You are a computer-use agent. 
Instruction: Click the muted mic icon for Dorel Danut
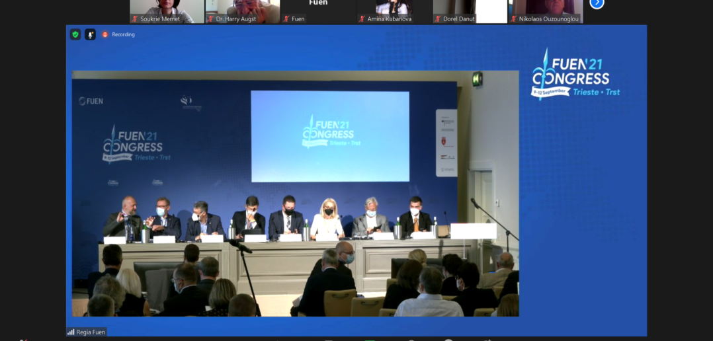438,19
